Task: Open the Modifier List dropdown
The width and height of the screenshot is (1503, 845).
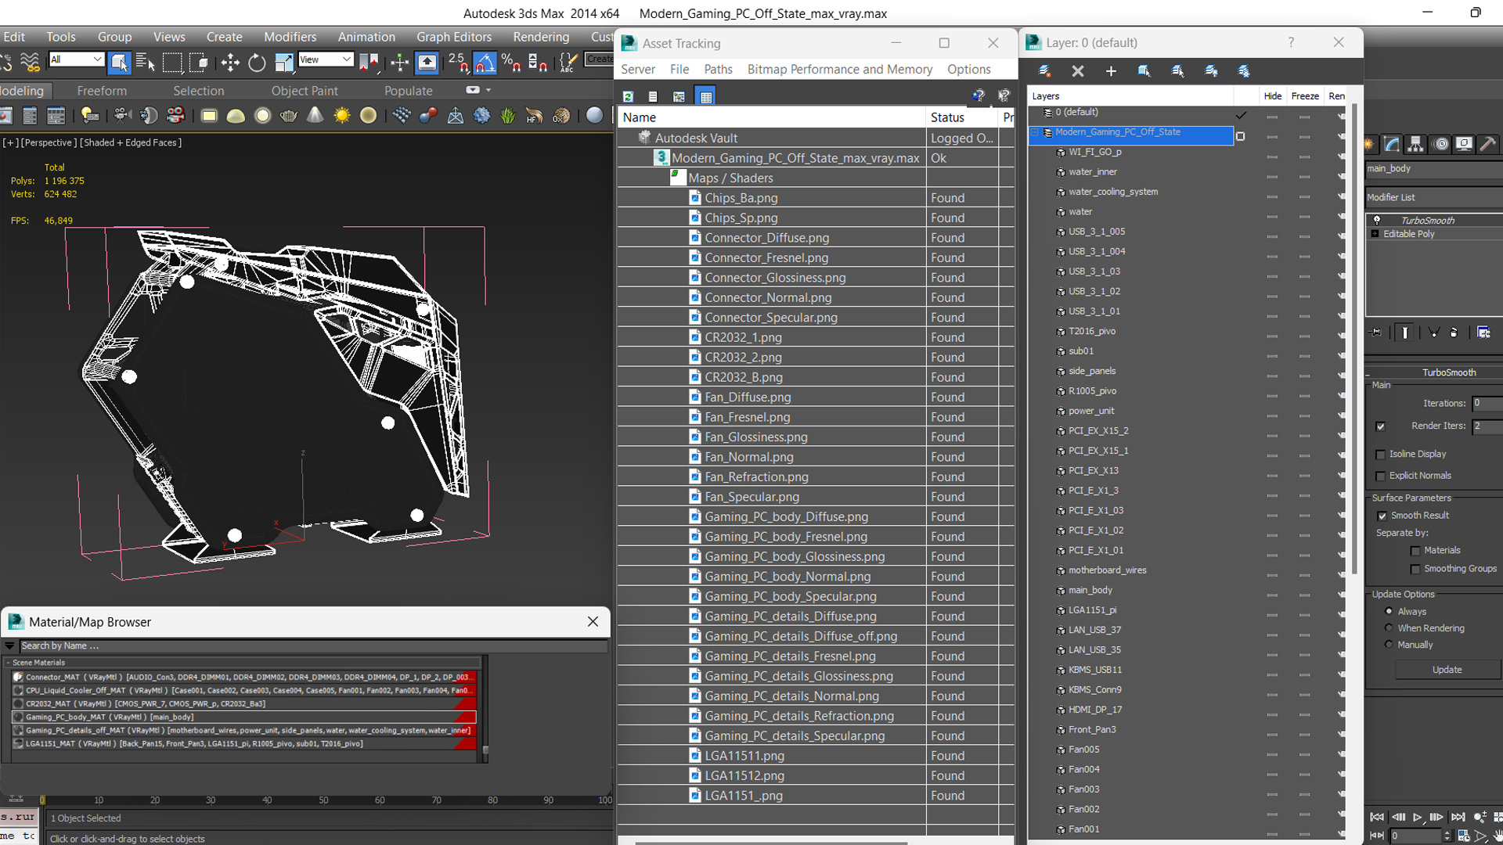Action: (1434, 197)
